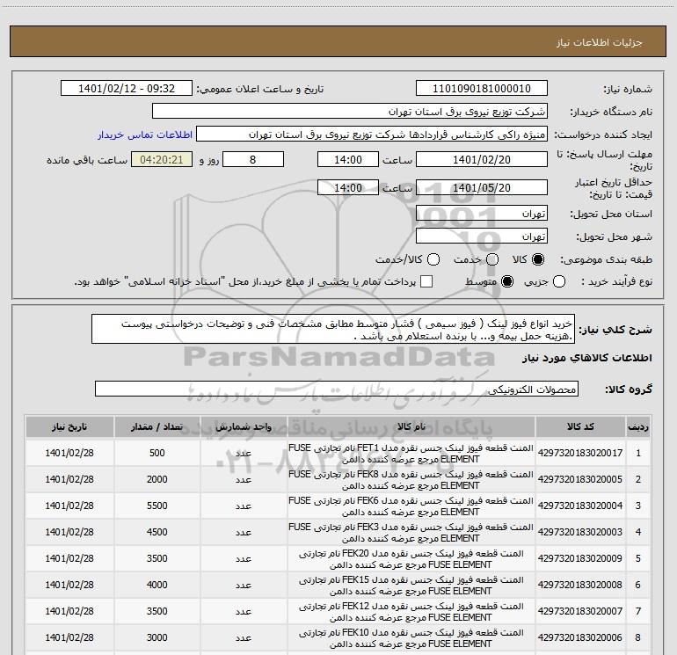The image size is (677, 655).
Task: Click quantity 2000 in row 2
Action: [x=157, y=479]
